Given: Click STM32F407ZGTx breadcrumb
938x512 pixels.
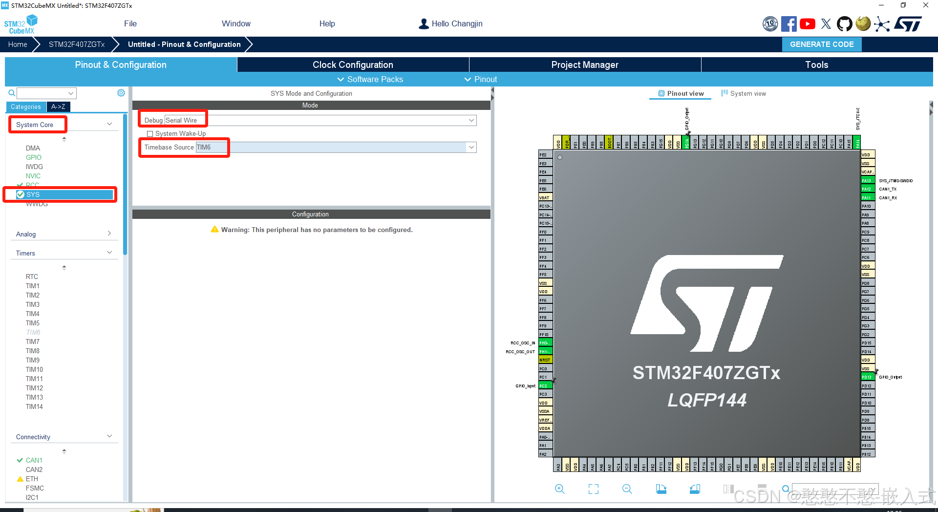Looking at the screenshot, I should pyautogui.click(x=77, y=44).
